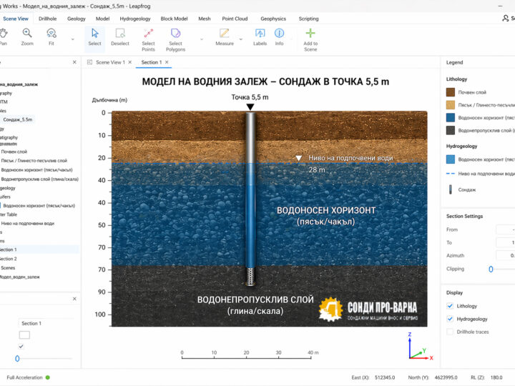Click the To input field
This screenshot has width=515, height=386.
point(505,242)
